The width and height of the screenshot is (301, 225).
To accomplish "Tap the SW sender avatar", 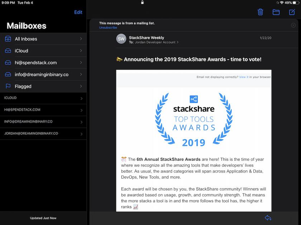I will [121, 39].
